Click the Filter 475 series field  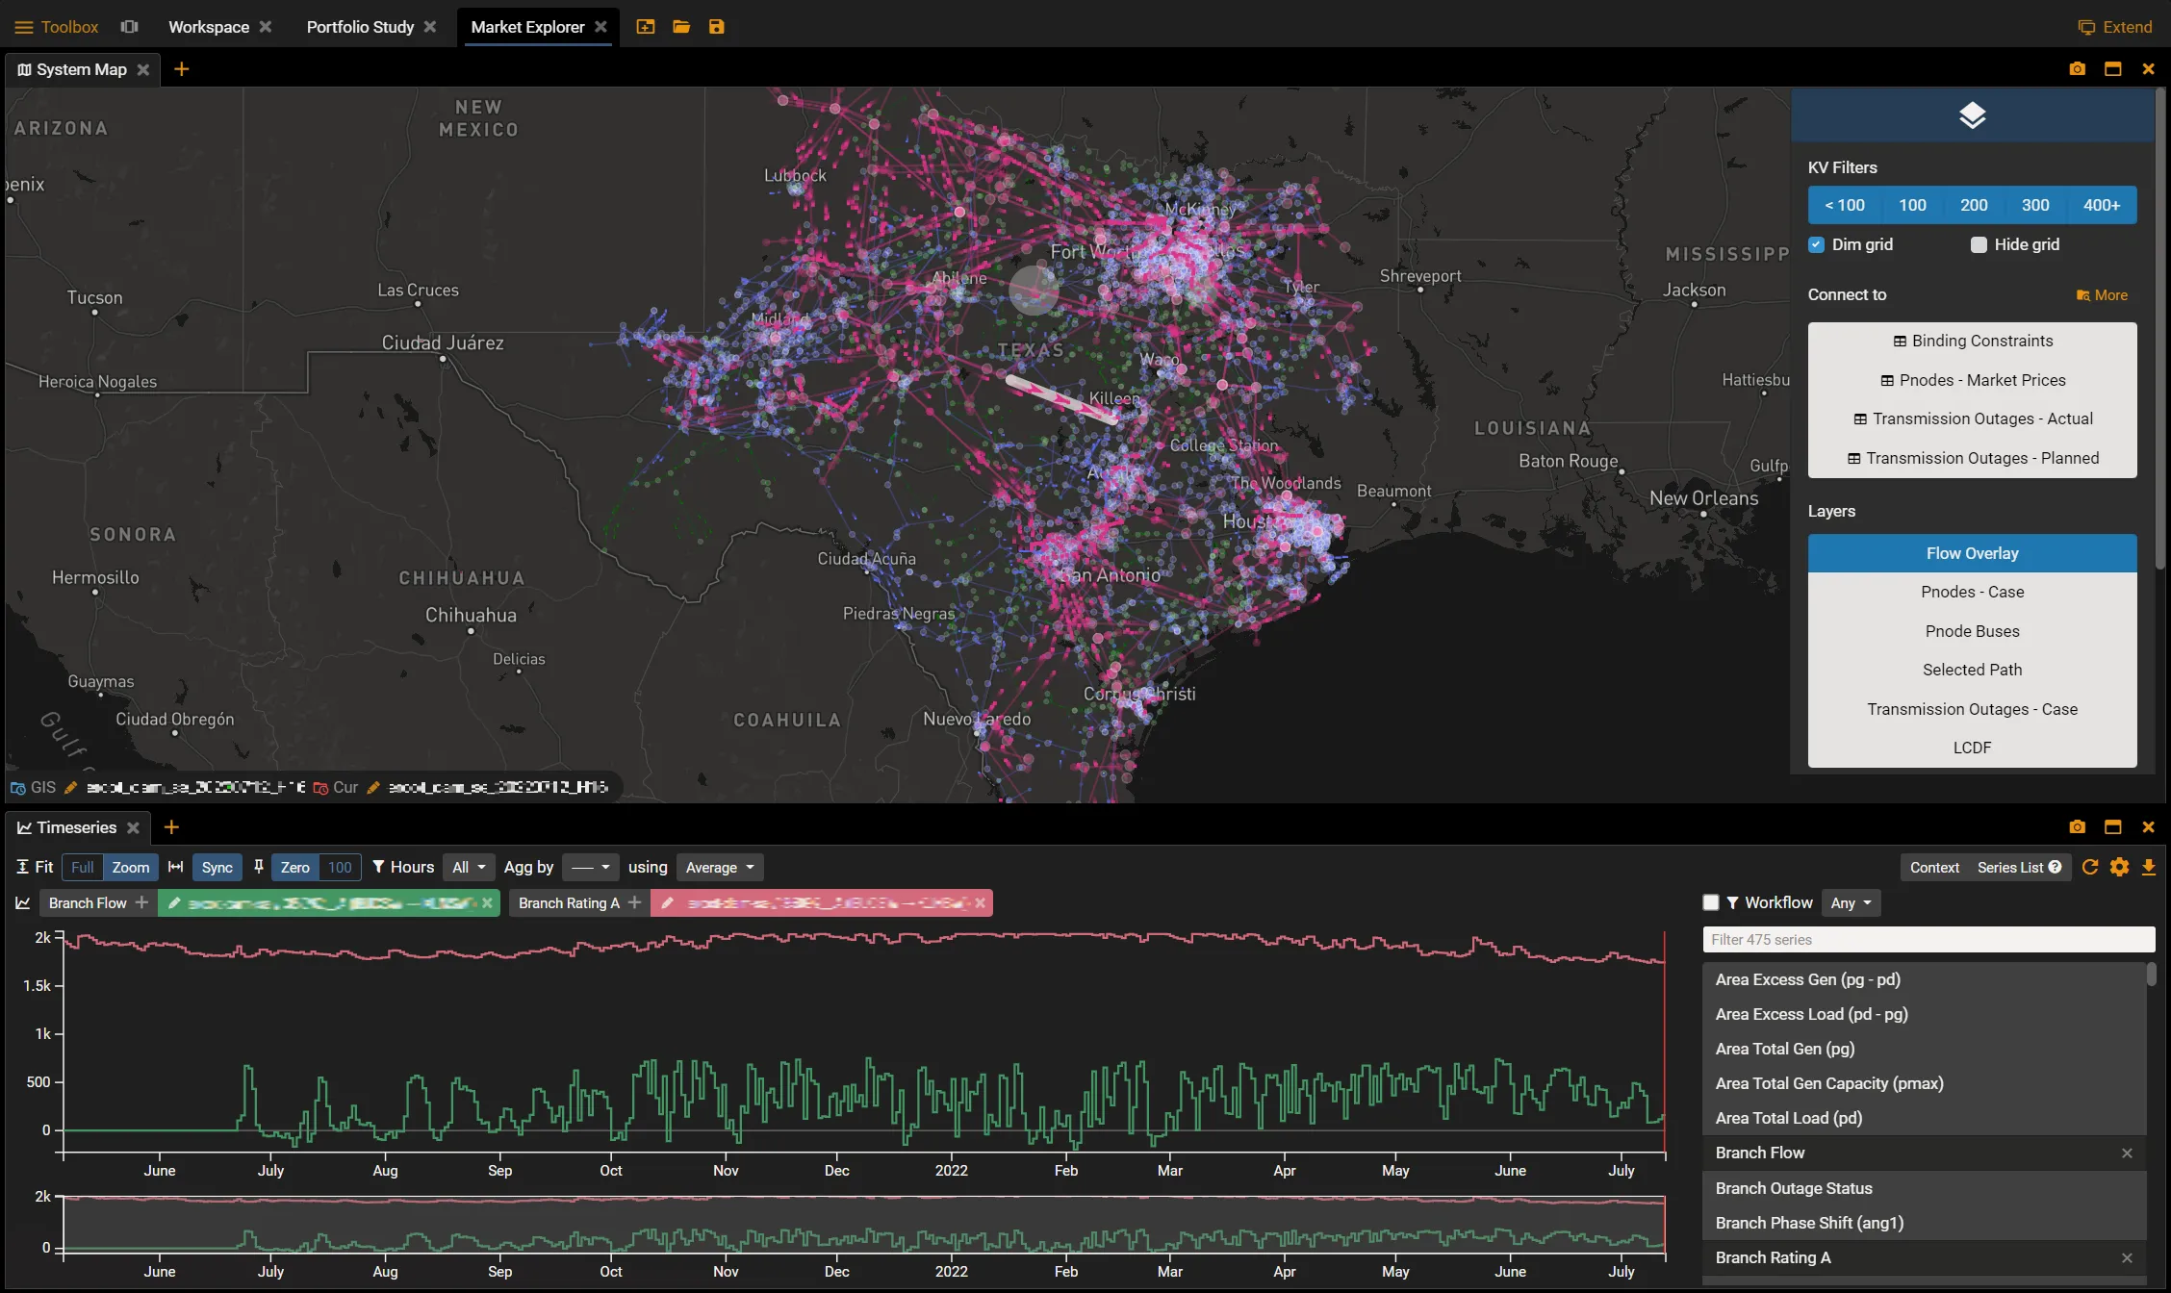coord(1928,939)
